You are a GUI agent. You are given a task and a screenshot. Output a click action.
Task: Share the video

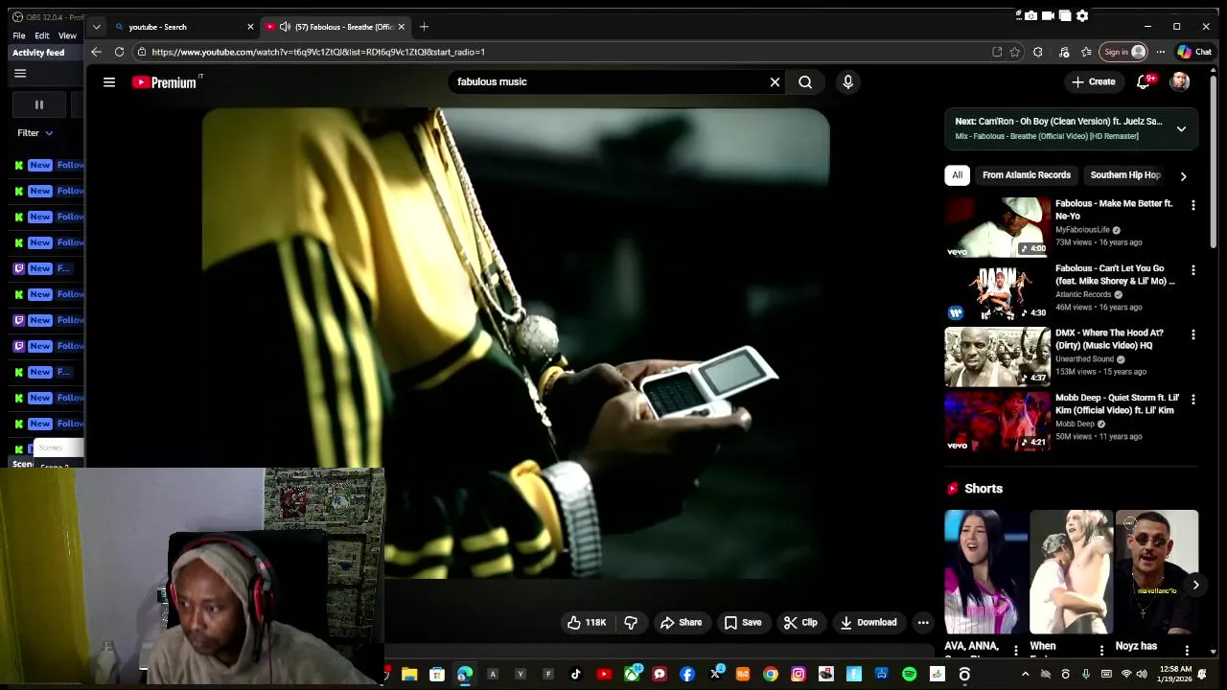click(x=682, y=623)
